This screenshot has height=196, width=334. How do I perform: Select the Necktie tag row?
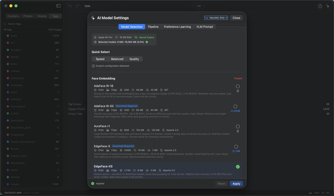[33, 177]
